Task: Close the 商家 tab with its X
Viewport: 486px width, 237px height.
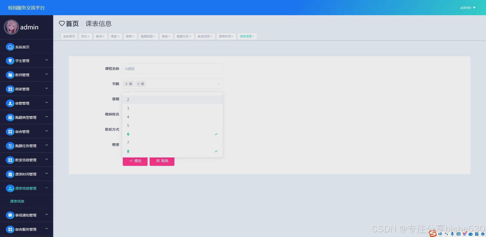Action: click(118, 36)
